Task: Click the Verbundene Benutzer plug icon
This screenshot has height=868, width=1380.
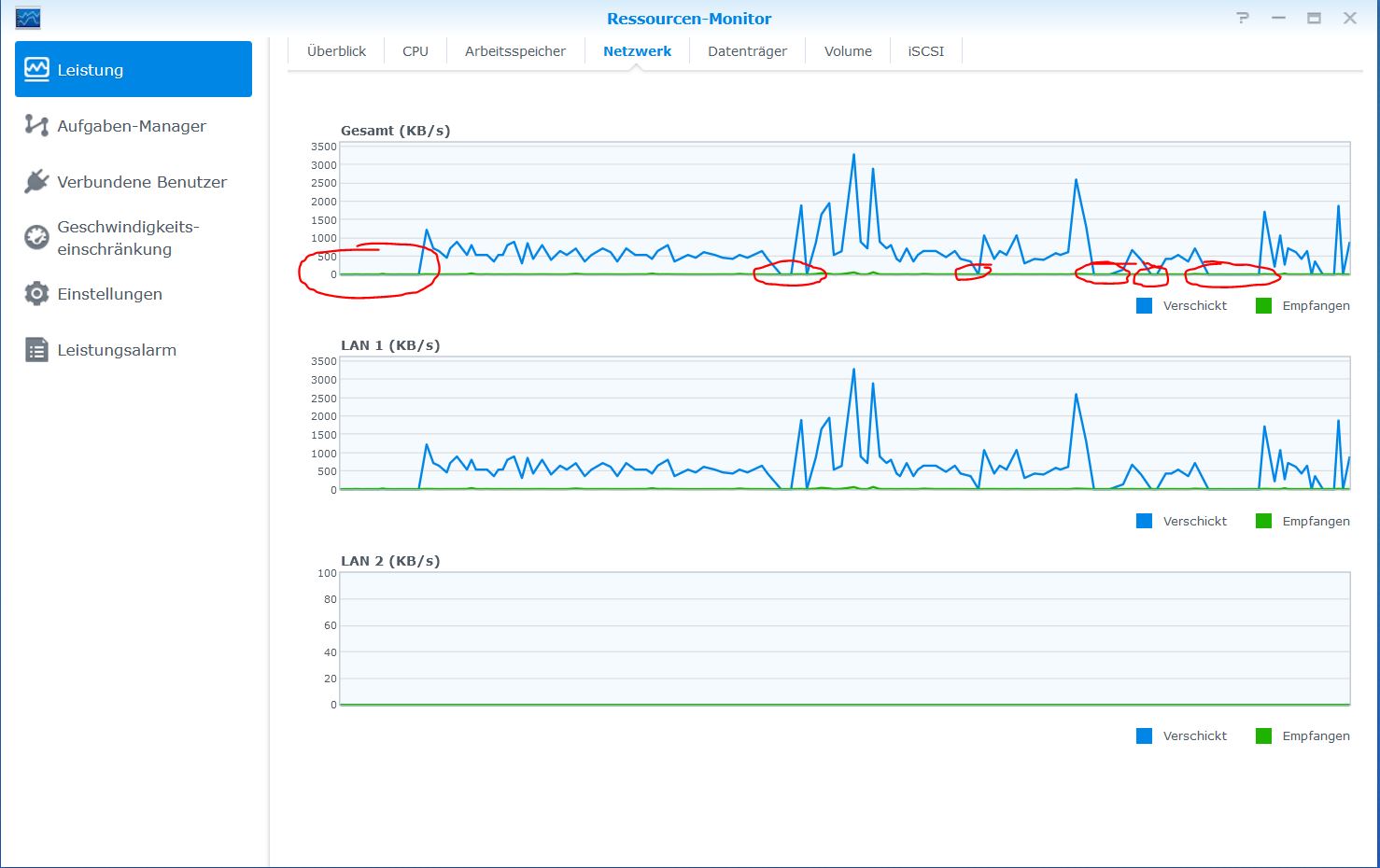Action: [x=36, y=181]
